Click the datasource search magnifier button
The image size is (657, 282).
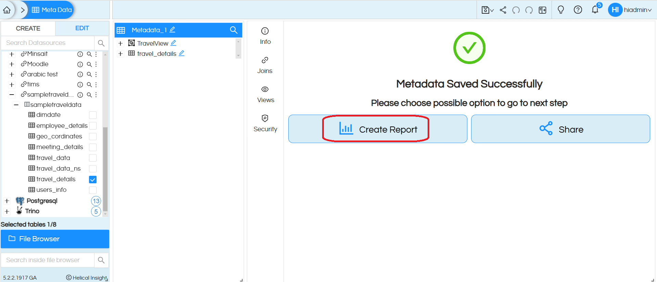click(101, 43)
